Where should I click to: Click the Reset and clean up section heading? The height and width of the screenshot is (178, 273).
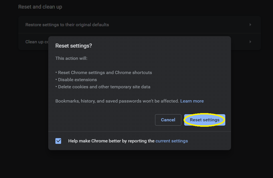[x=40, y=7]
